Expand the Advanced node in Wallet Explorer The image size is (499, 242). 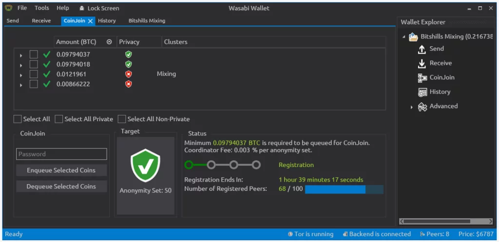411,108
